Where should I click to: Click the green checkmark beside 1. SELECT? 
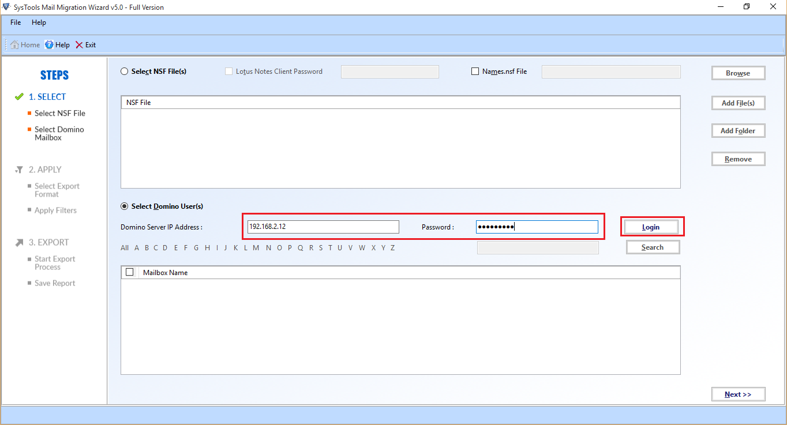(19, 97)
